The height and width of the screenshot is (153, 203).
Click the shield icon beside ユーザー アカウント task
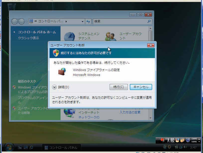(x=14, y=108)
